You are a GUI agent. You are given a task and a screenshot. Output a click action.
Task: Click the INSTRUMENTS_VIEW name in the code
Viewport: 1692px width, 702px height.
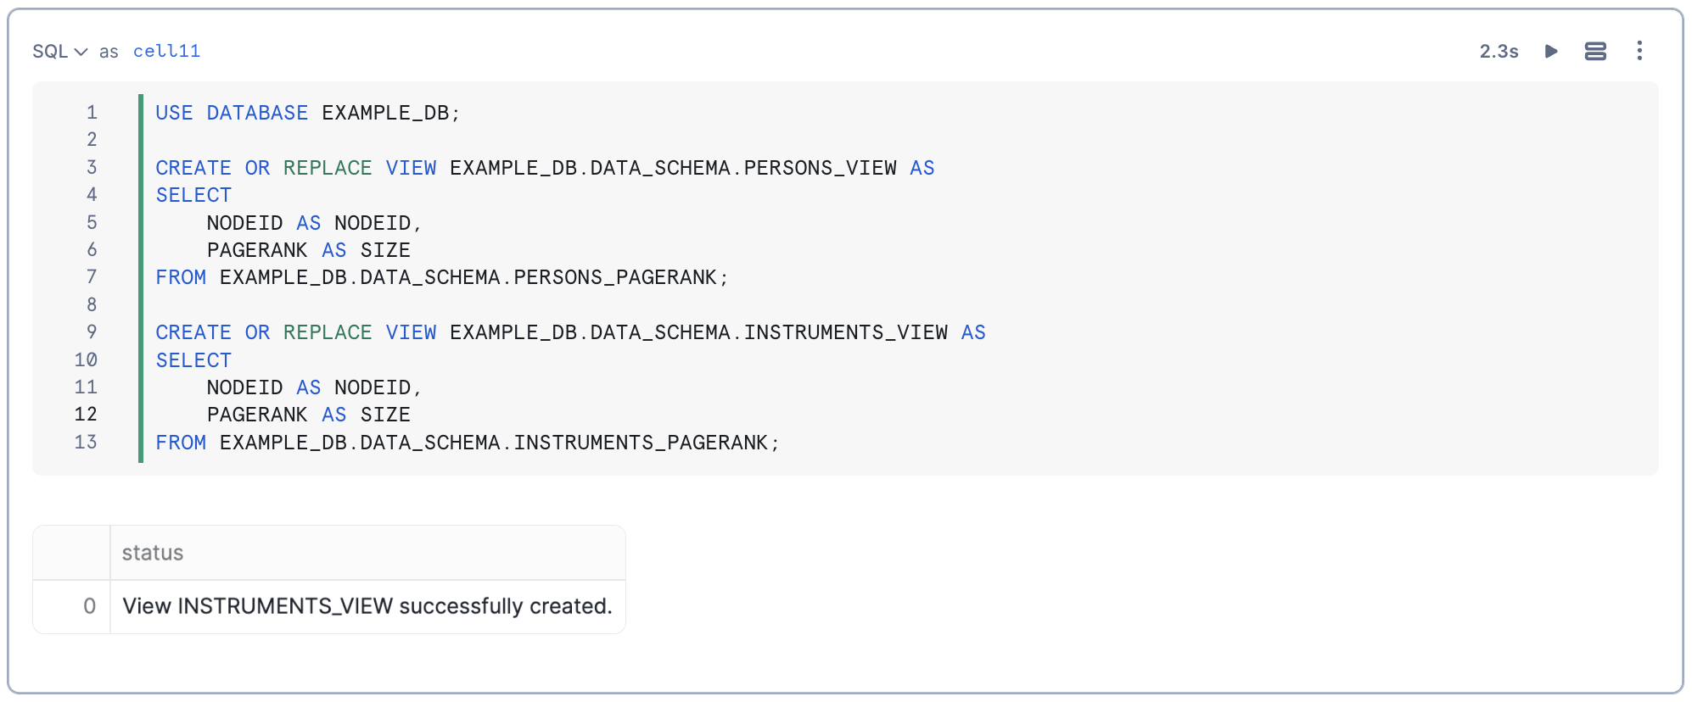(846, 332)
